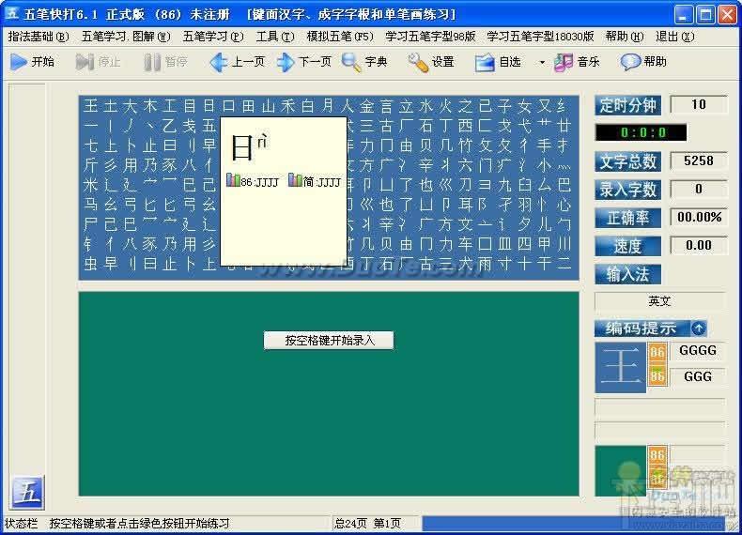Viewport: 742px width, 535px height.
Task: Click the 开始 (Start) play icon
Action: coord(19,62)
